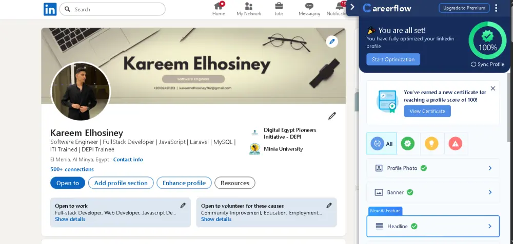This screenshot has width=513, height=244.
Task: Select the green completed filter tab
Action: (x=408, y=144)
